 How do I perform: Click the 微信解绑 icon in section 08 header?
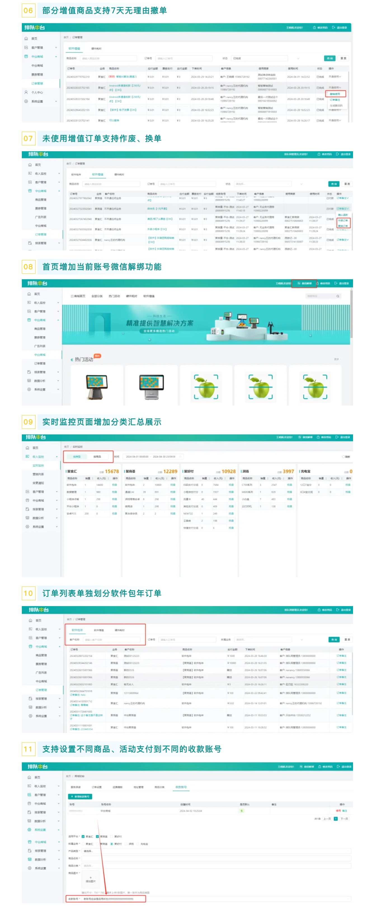pos(299,283)
